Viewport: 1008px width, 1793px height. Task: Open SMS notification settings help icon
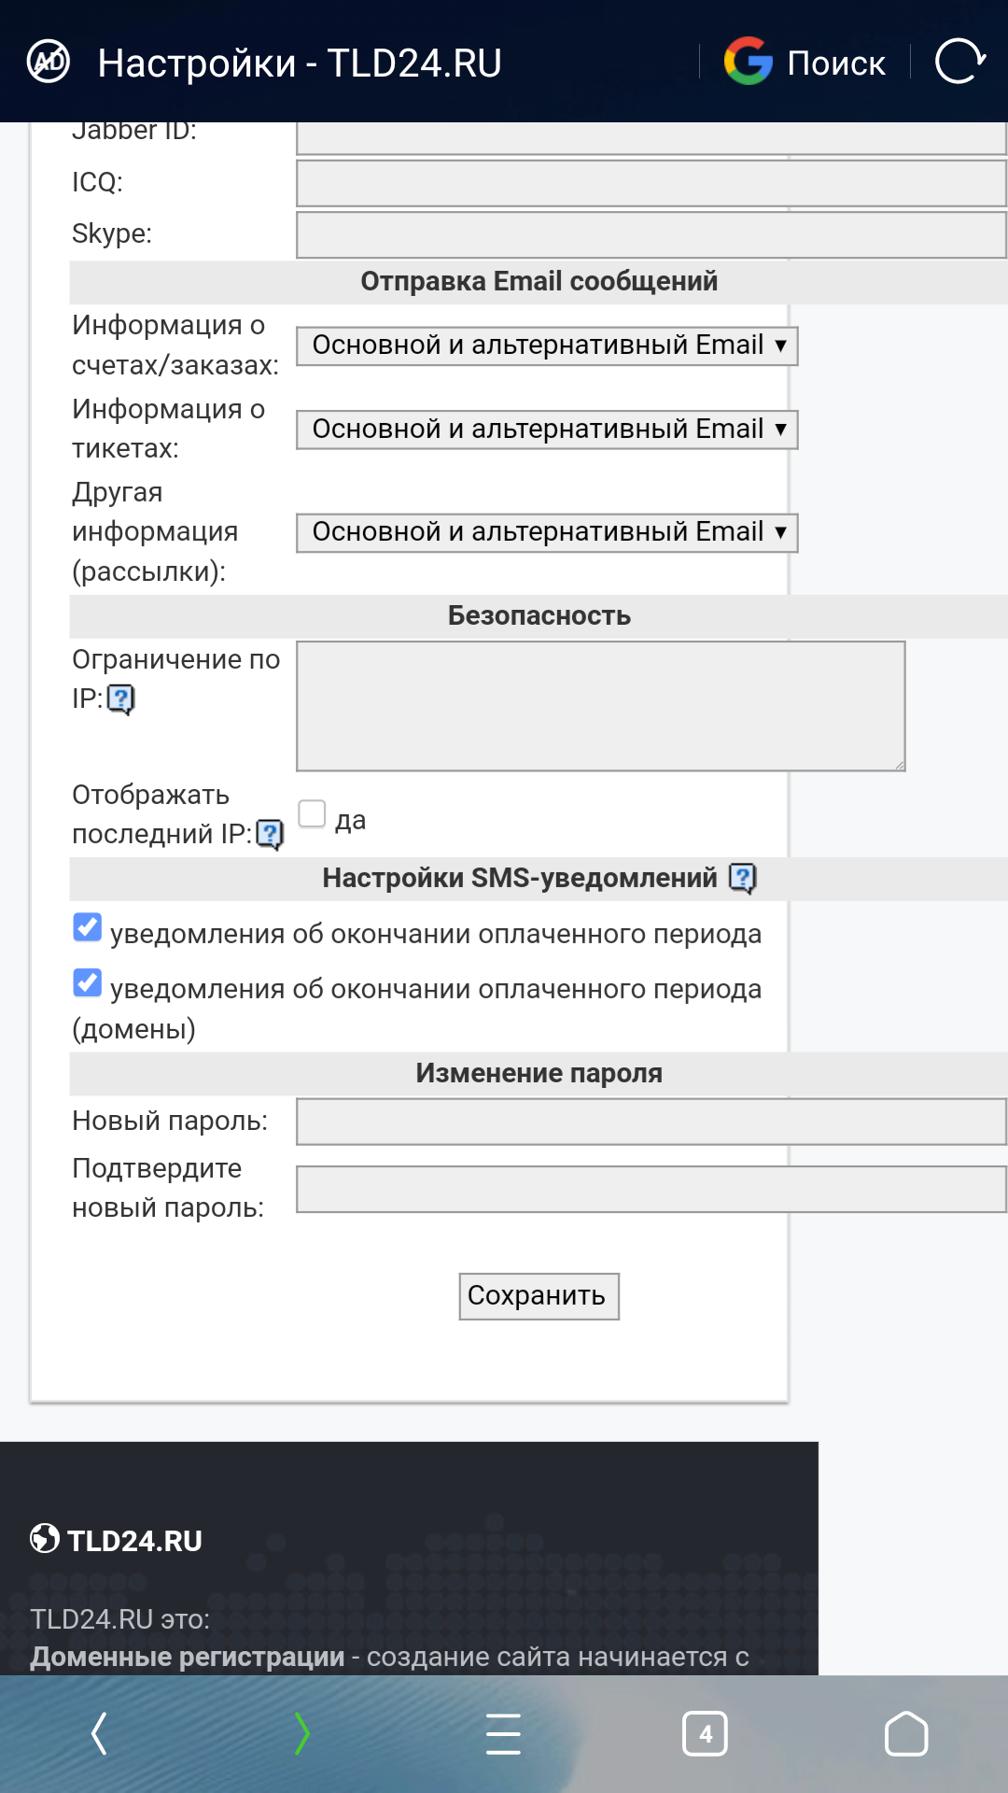pyautogui.click(x=742, y=878)
